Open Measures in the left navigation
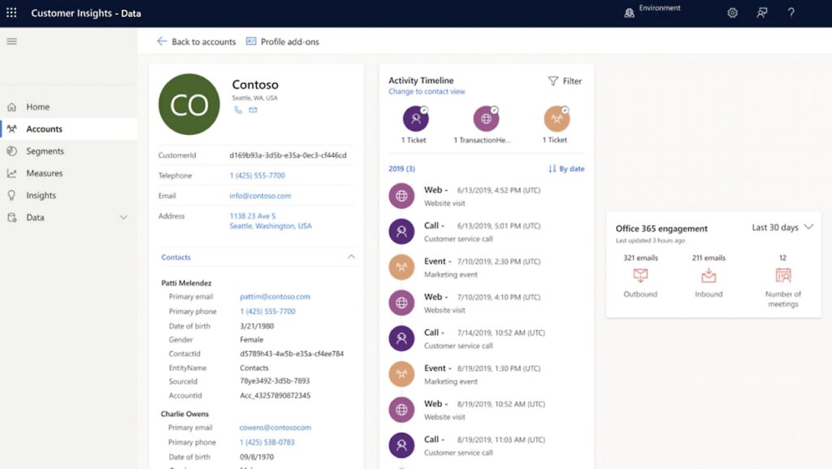832x469 pixels. pyautogui.click(x=45, y=173)
